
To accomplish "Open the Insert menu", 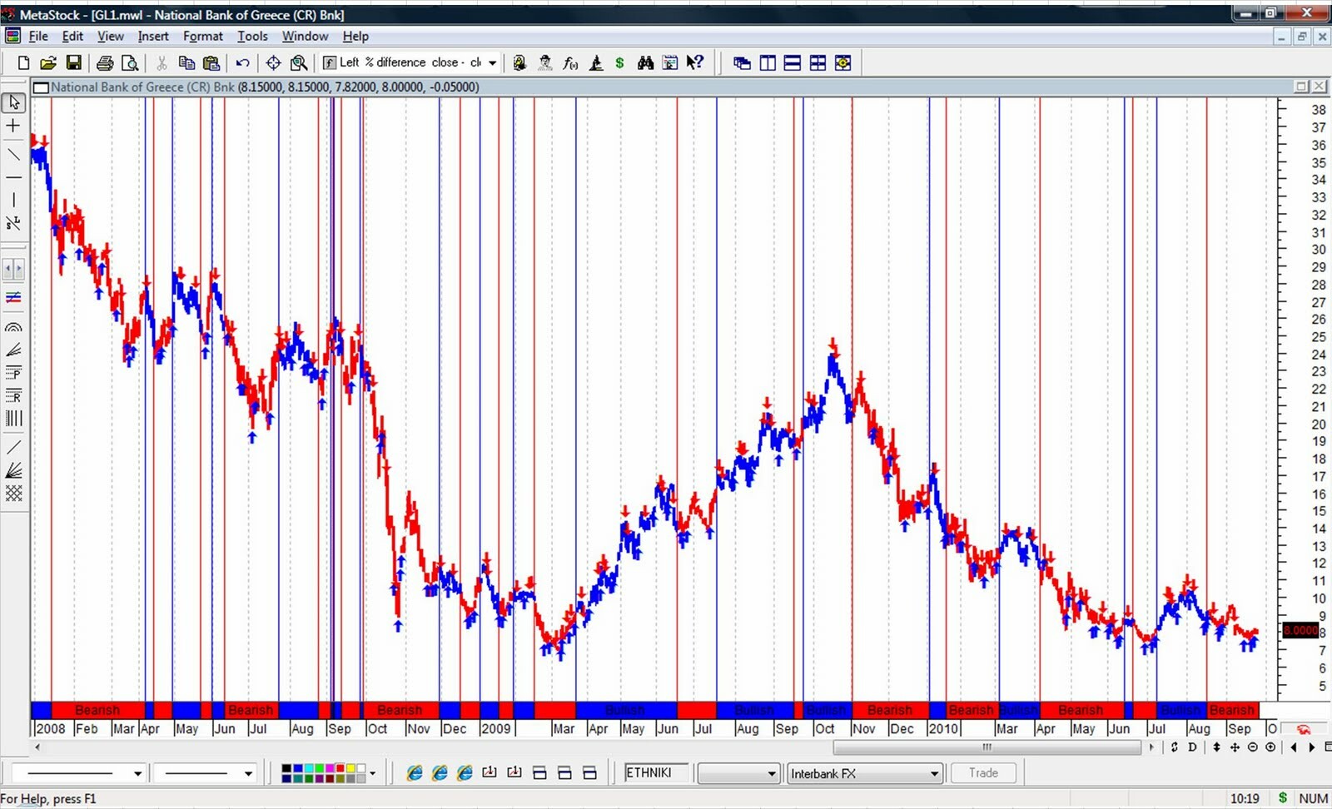I will (153, 37).
